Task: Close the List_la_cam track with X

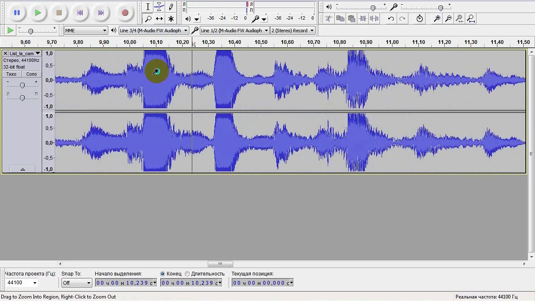Action: point(5,54)
